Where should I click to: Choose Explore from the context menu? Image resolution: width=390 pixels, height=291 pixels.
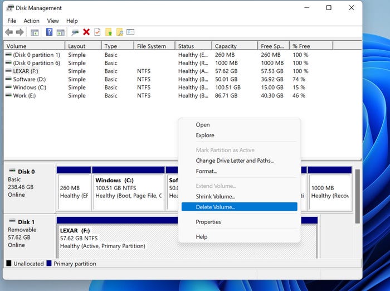pos(239,135)
